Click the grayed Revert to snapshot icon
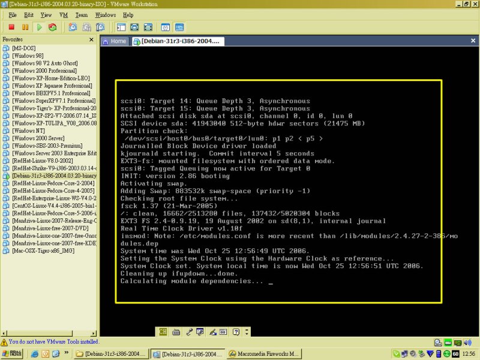Viewport: 480px width, 360px height. coord(86,27)
